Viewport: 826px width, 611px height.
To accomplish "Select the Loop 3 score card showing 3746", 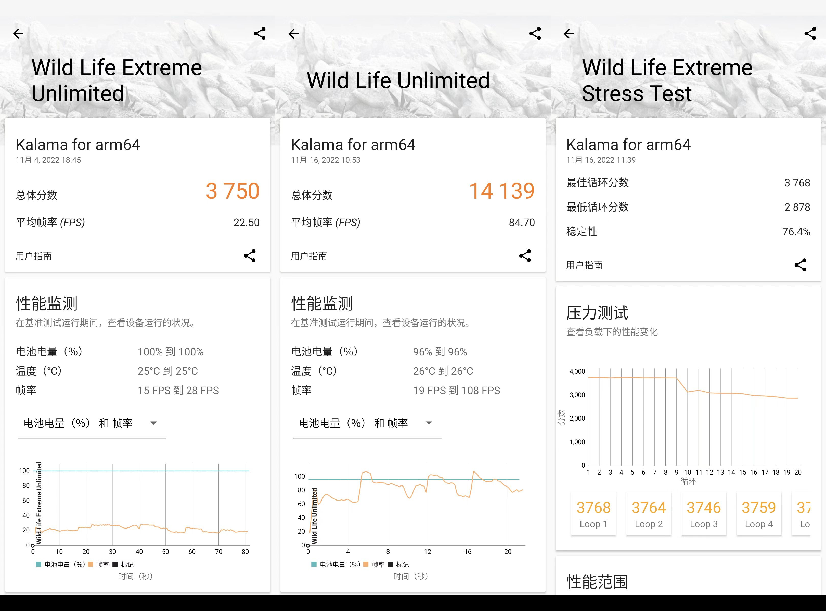I will coord(703,513).
